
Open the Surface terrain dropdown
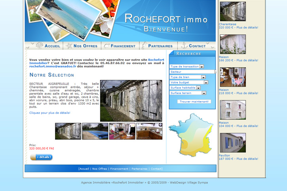click(204, 93)
